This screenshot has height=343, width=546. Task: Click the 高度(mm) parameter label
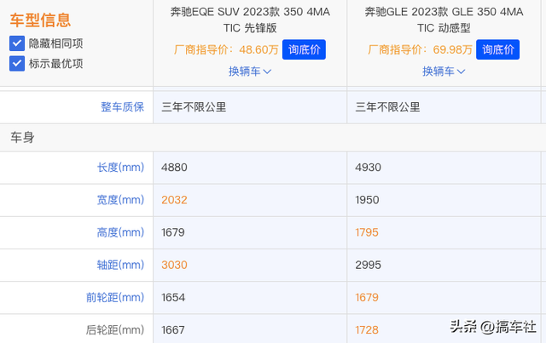point(120,232)
